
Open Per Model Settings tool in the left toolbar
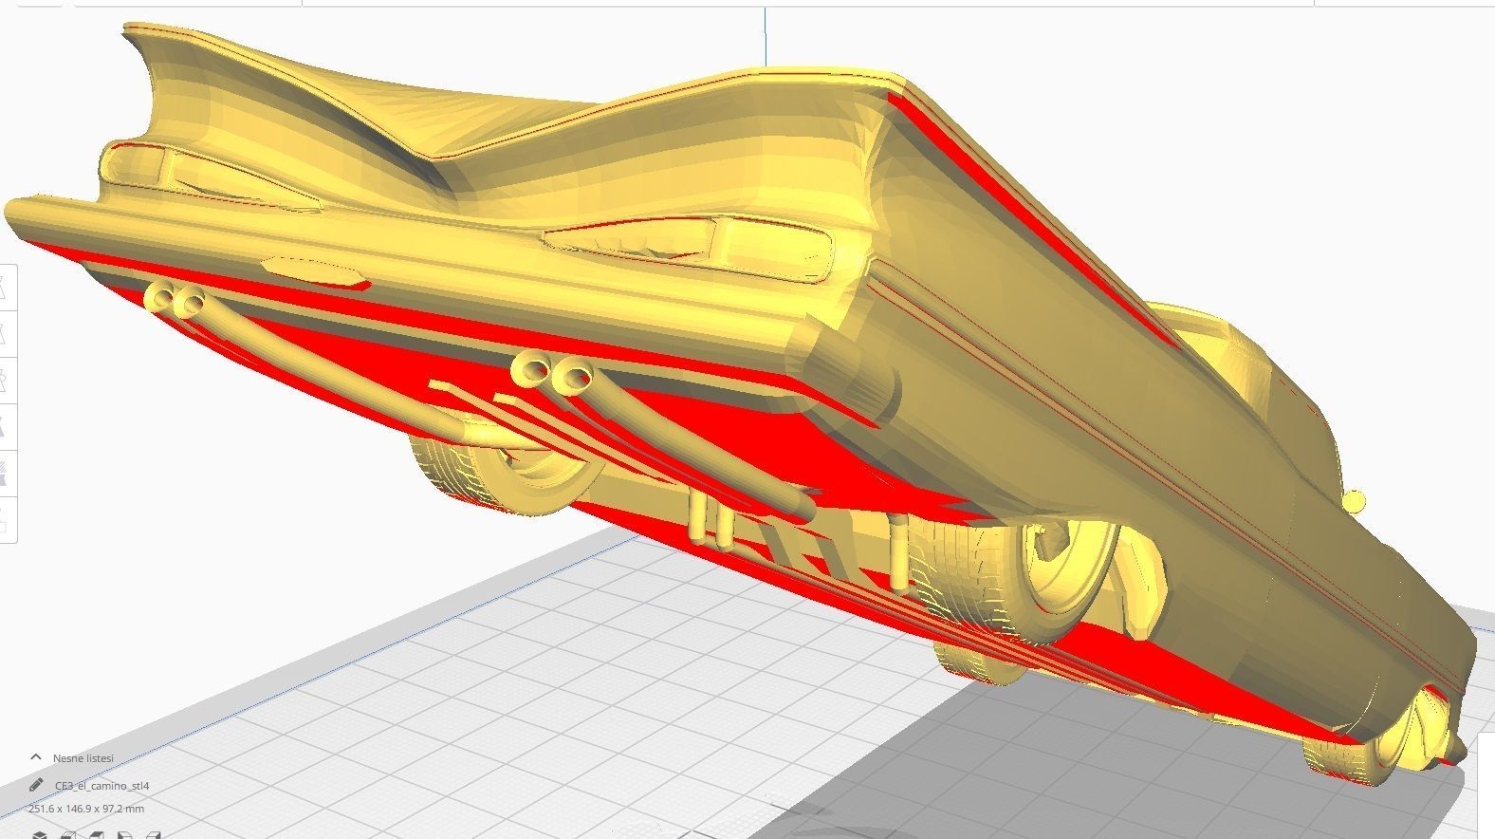click(7, 472)
